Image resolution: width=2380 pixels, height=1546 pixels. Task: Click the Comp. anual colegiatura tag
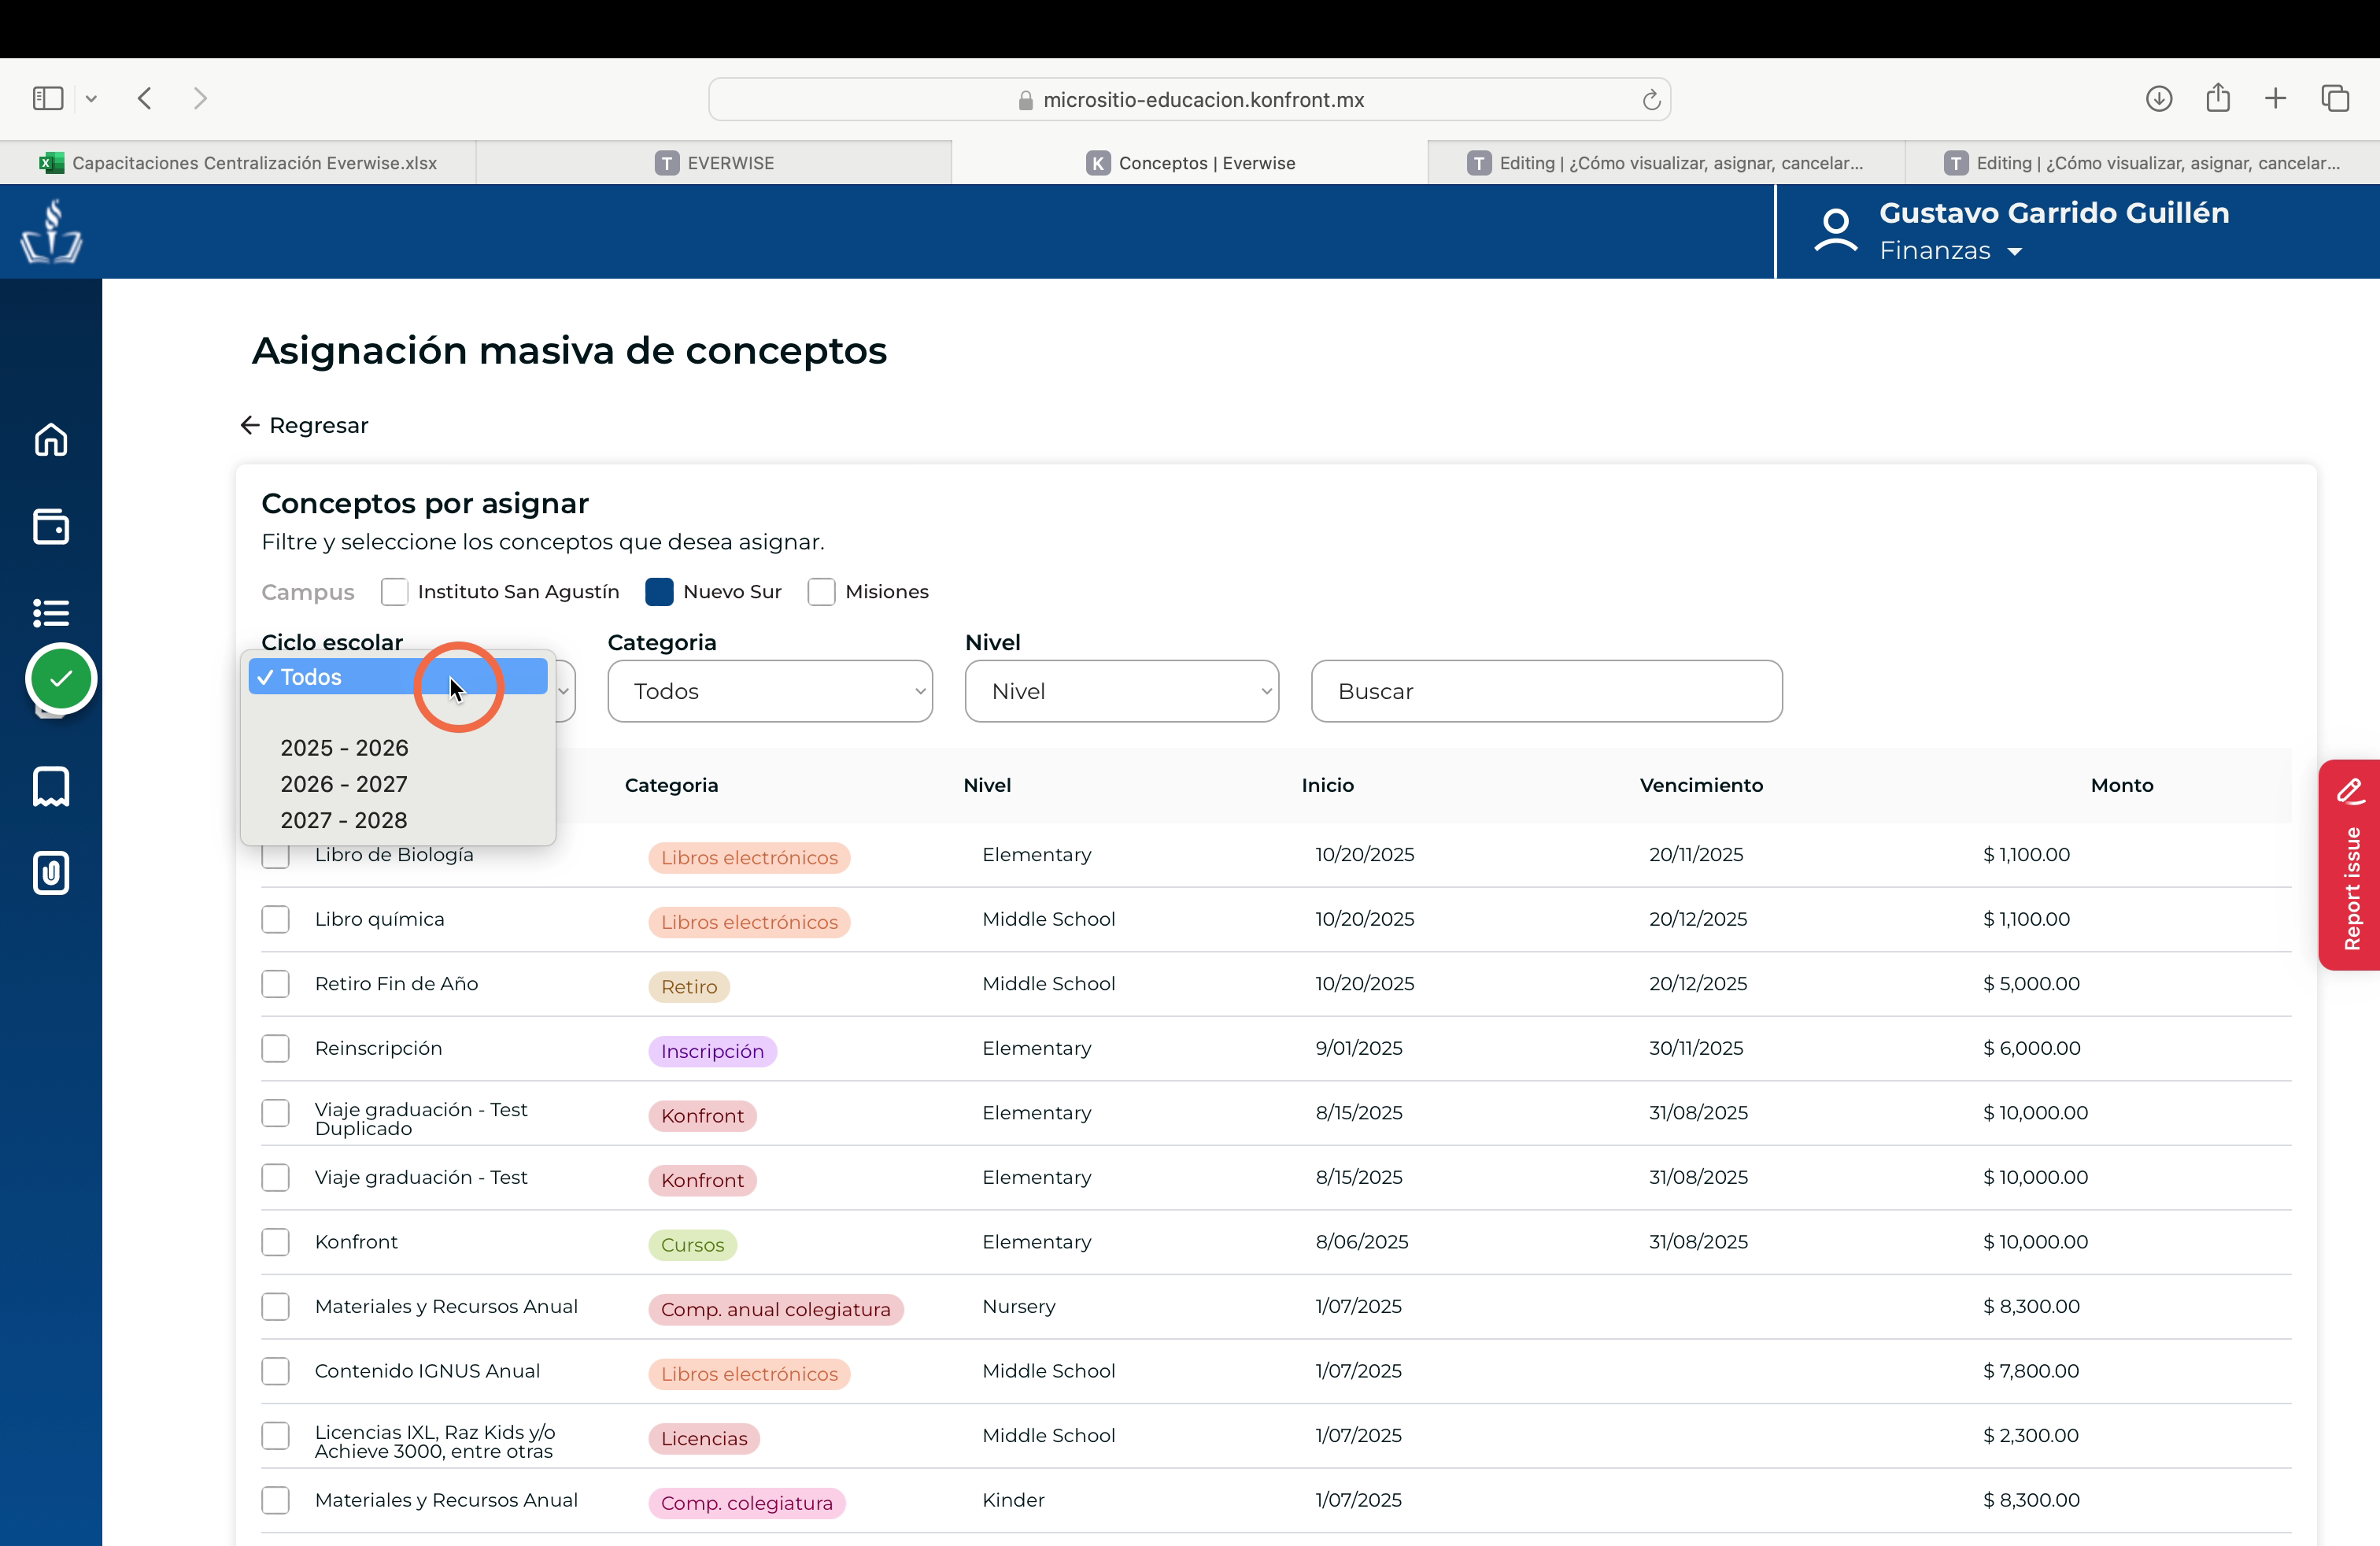[x=776, y=1310]
